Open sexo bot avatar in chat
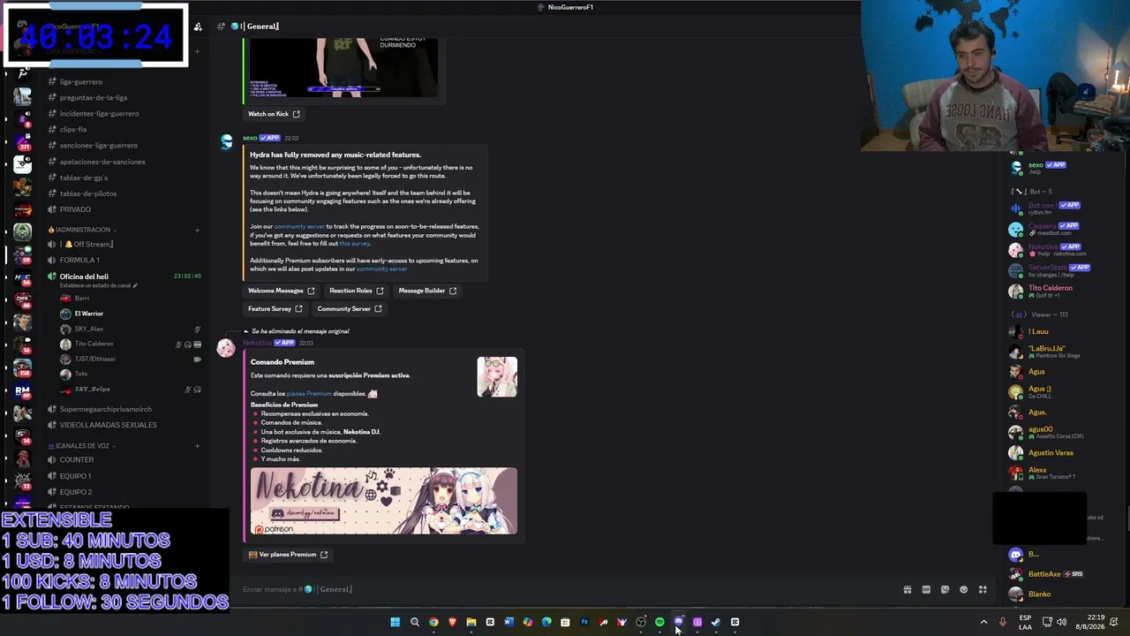The width and height of the screenshot is (1130, 636). point(227,141)
